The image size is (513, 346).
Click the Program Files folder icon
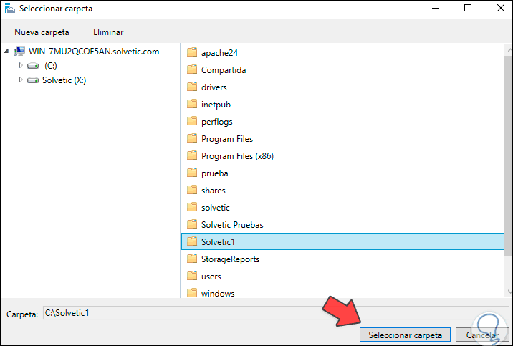[x=192, y=138]
